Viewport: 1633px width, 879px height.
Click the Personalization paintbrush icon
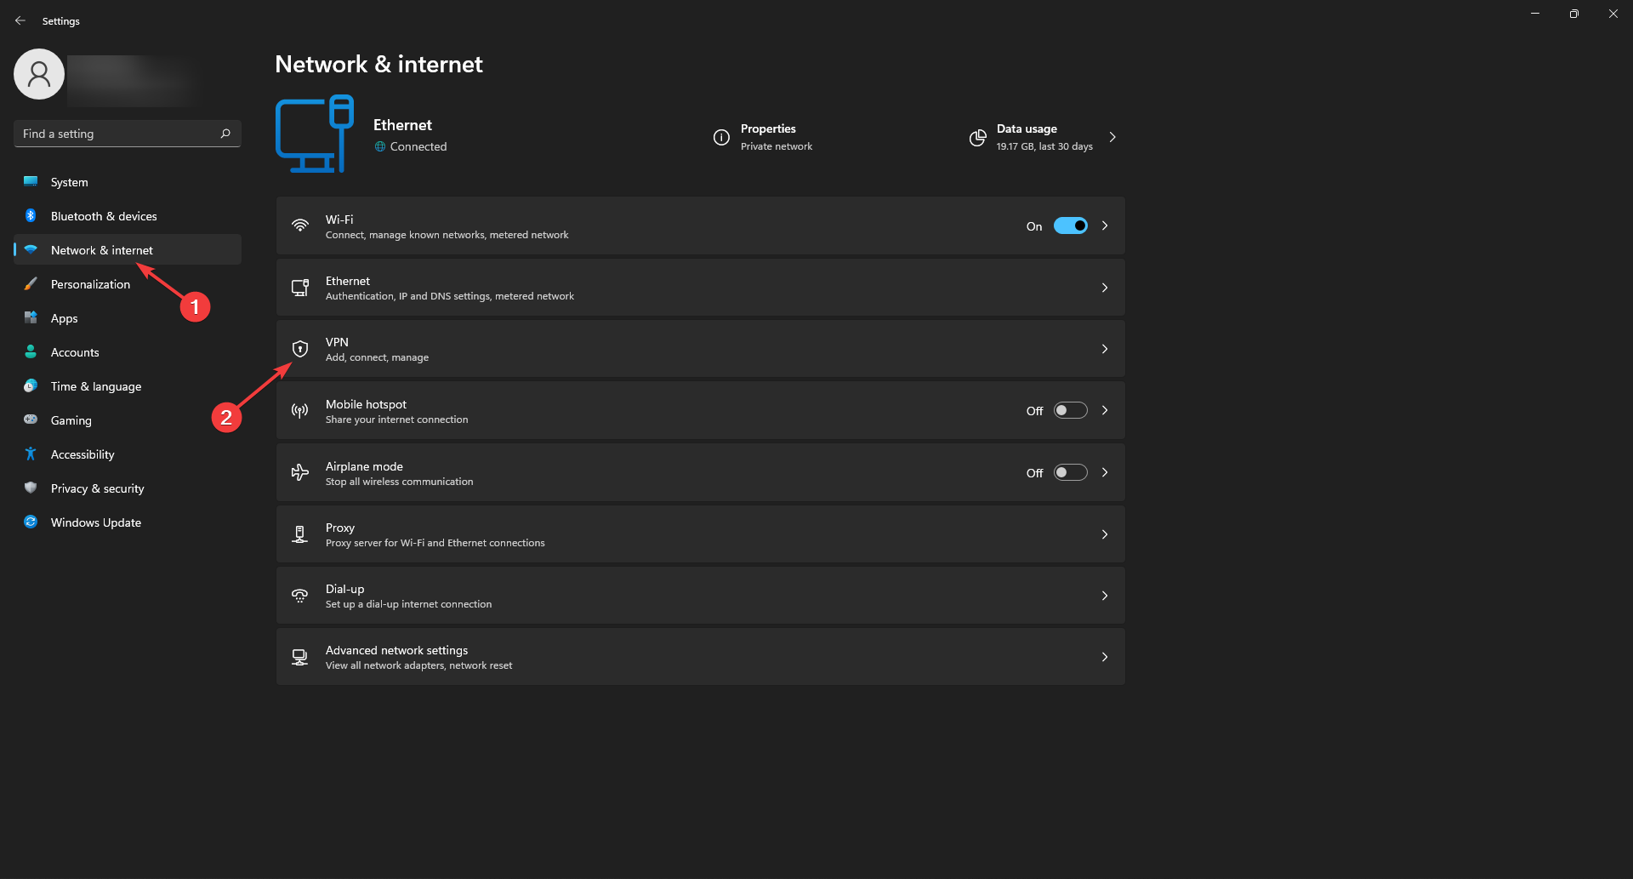pyautogui.click(x=31, y=283)
